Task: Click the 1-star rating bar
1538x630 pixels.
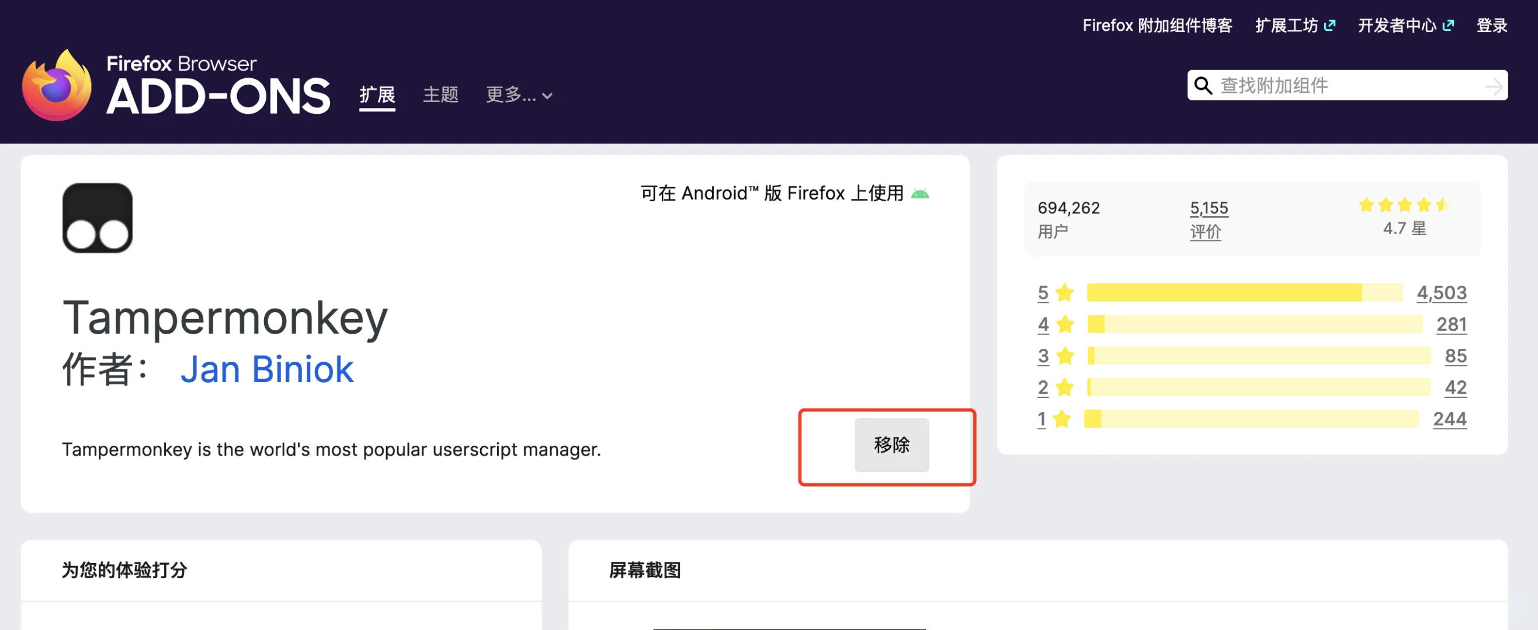Action: 1251,419
